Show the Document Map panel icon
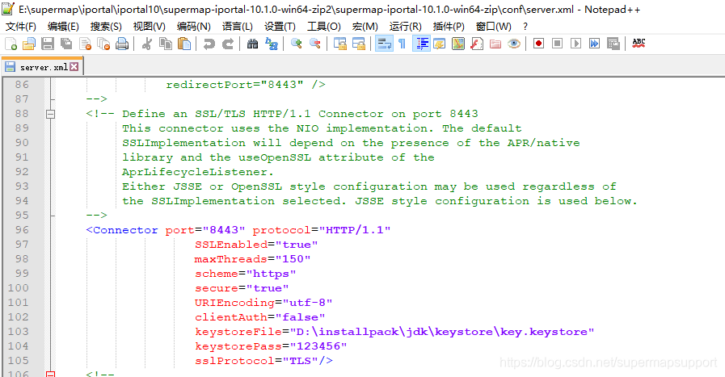The image size is (725, 377). coord(458,44)
